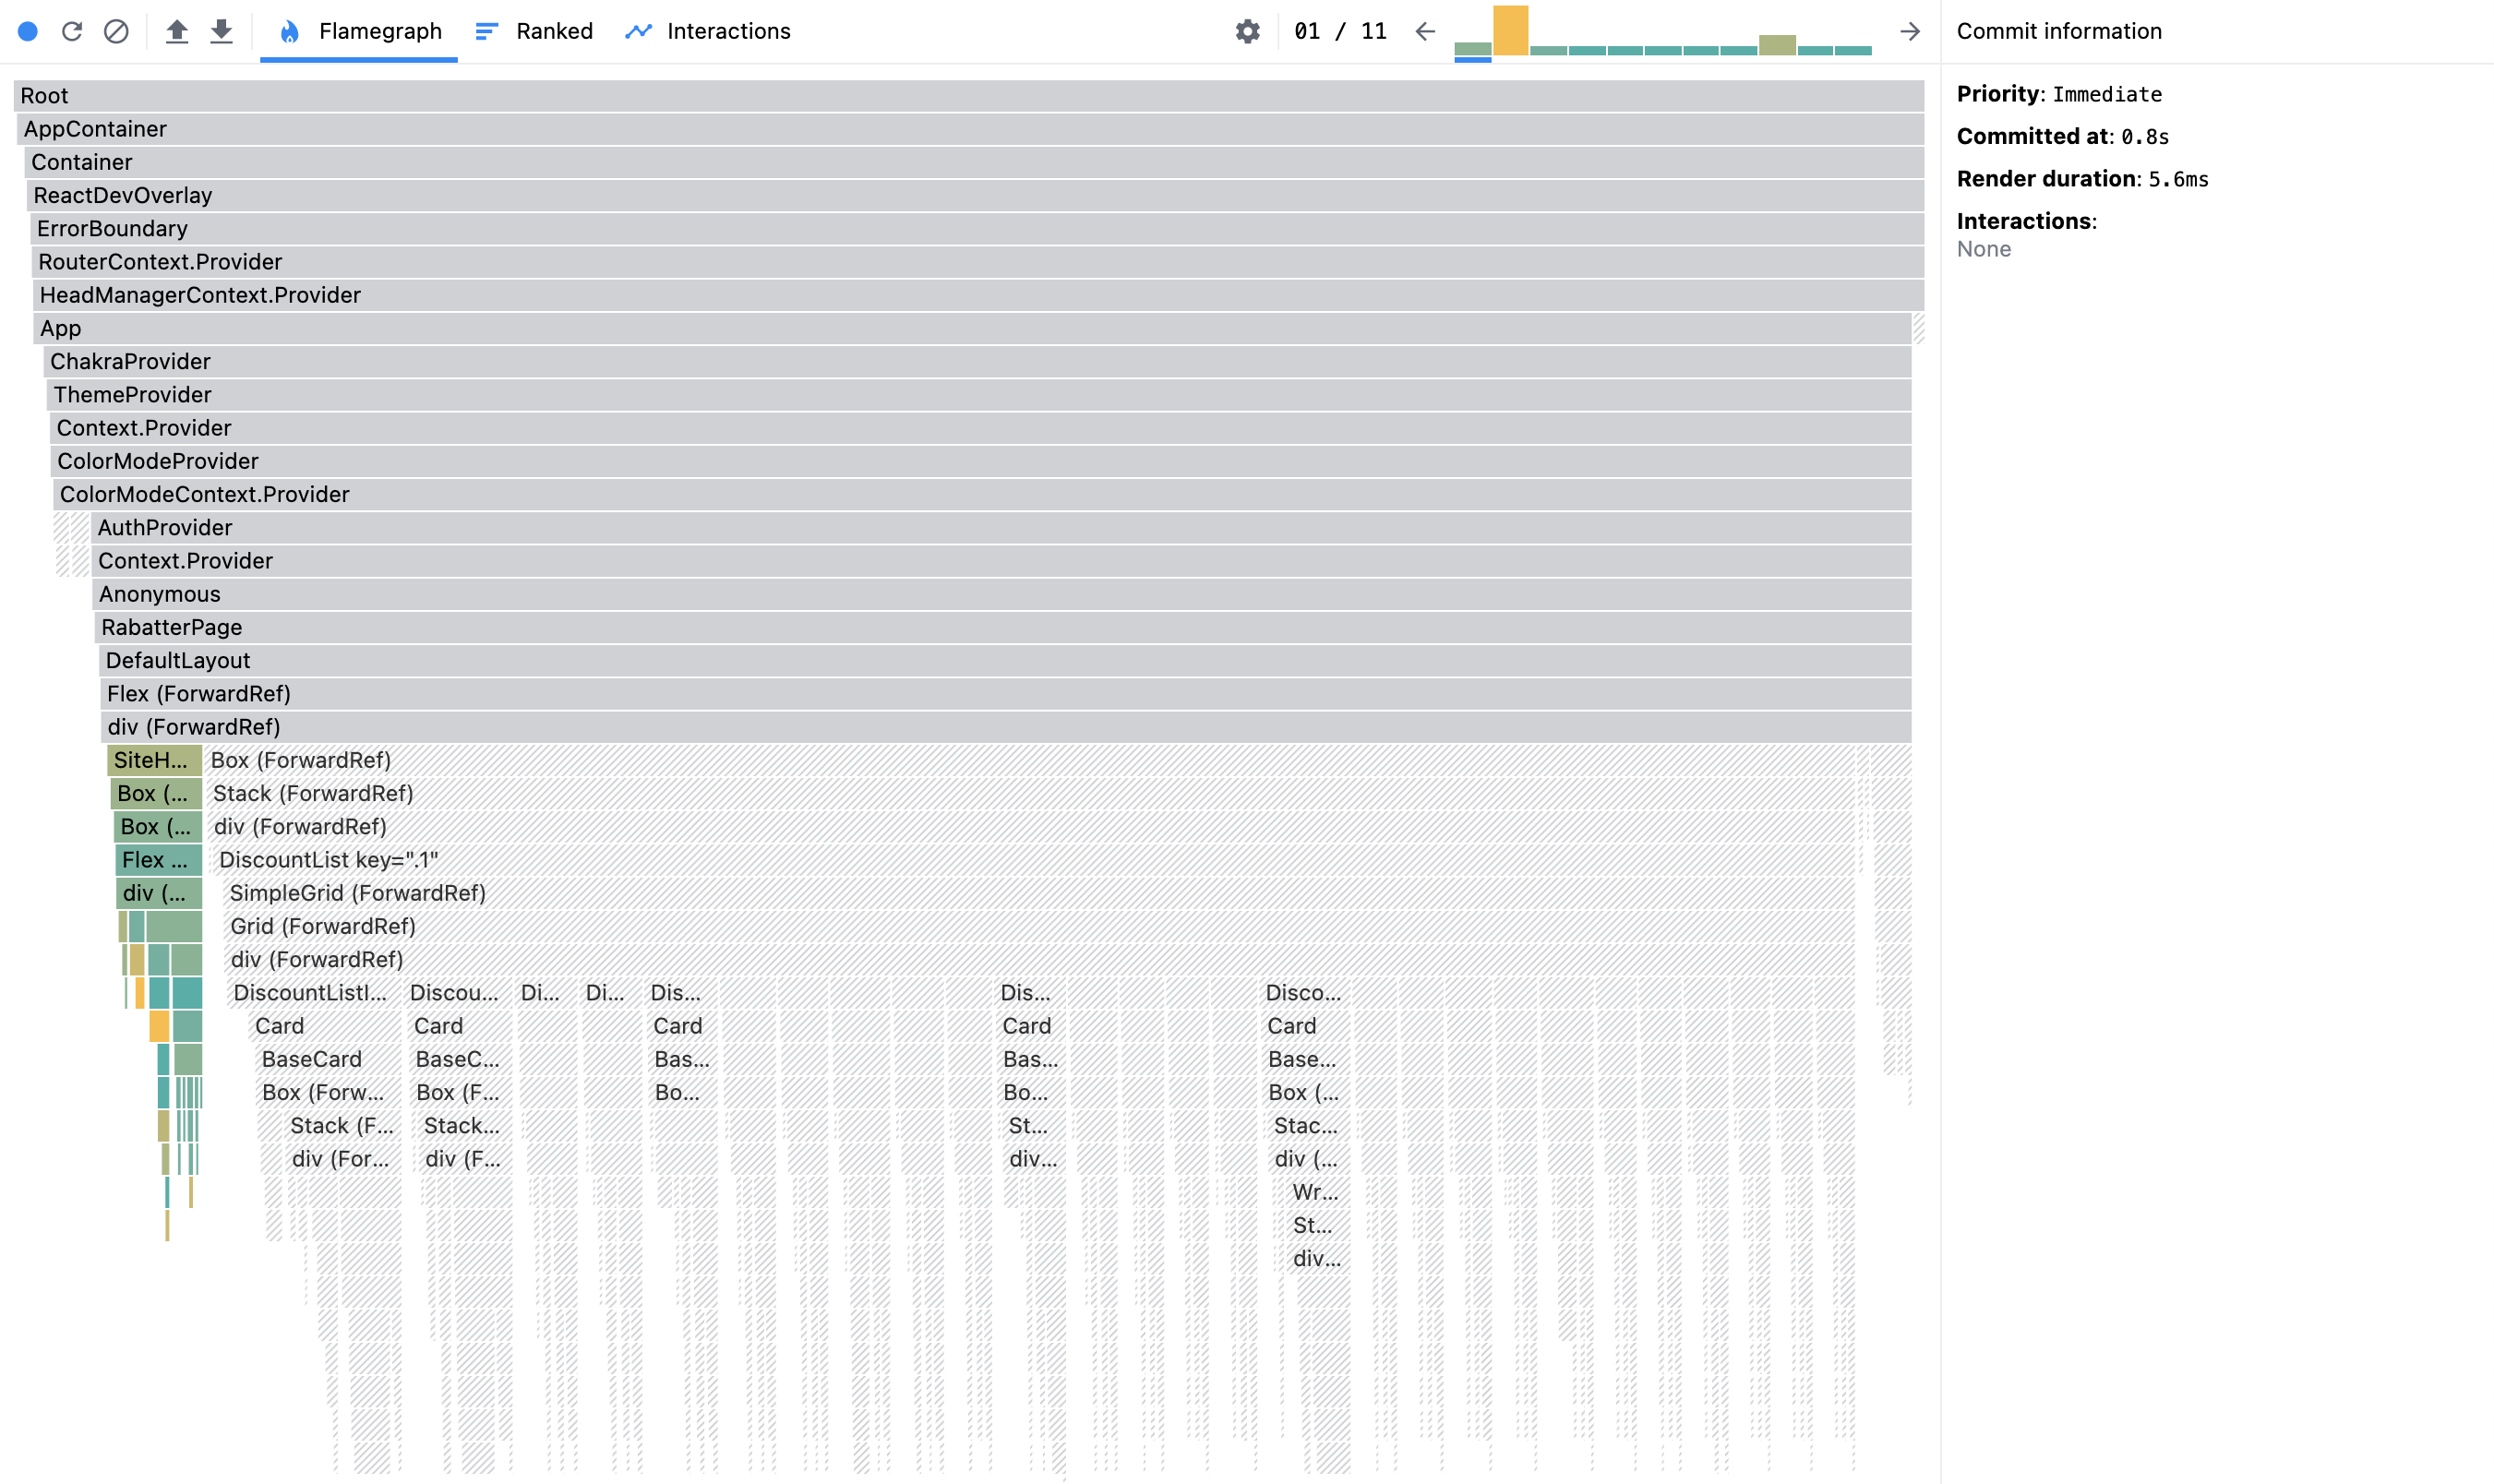Screen dimensions: 2494x1484
Task: Select the tall orange commit bar
Action: point(1510,30)
